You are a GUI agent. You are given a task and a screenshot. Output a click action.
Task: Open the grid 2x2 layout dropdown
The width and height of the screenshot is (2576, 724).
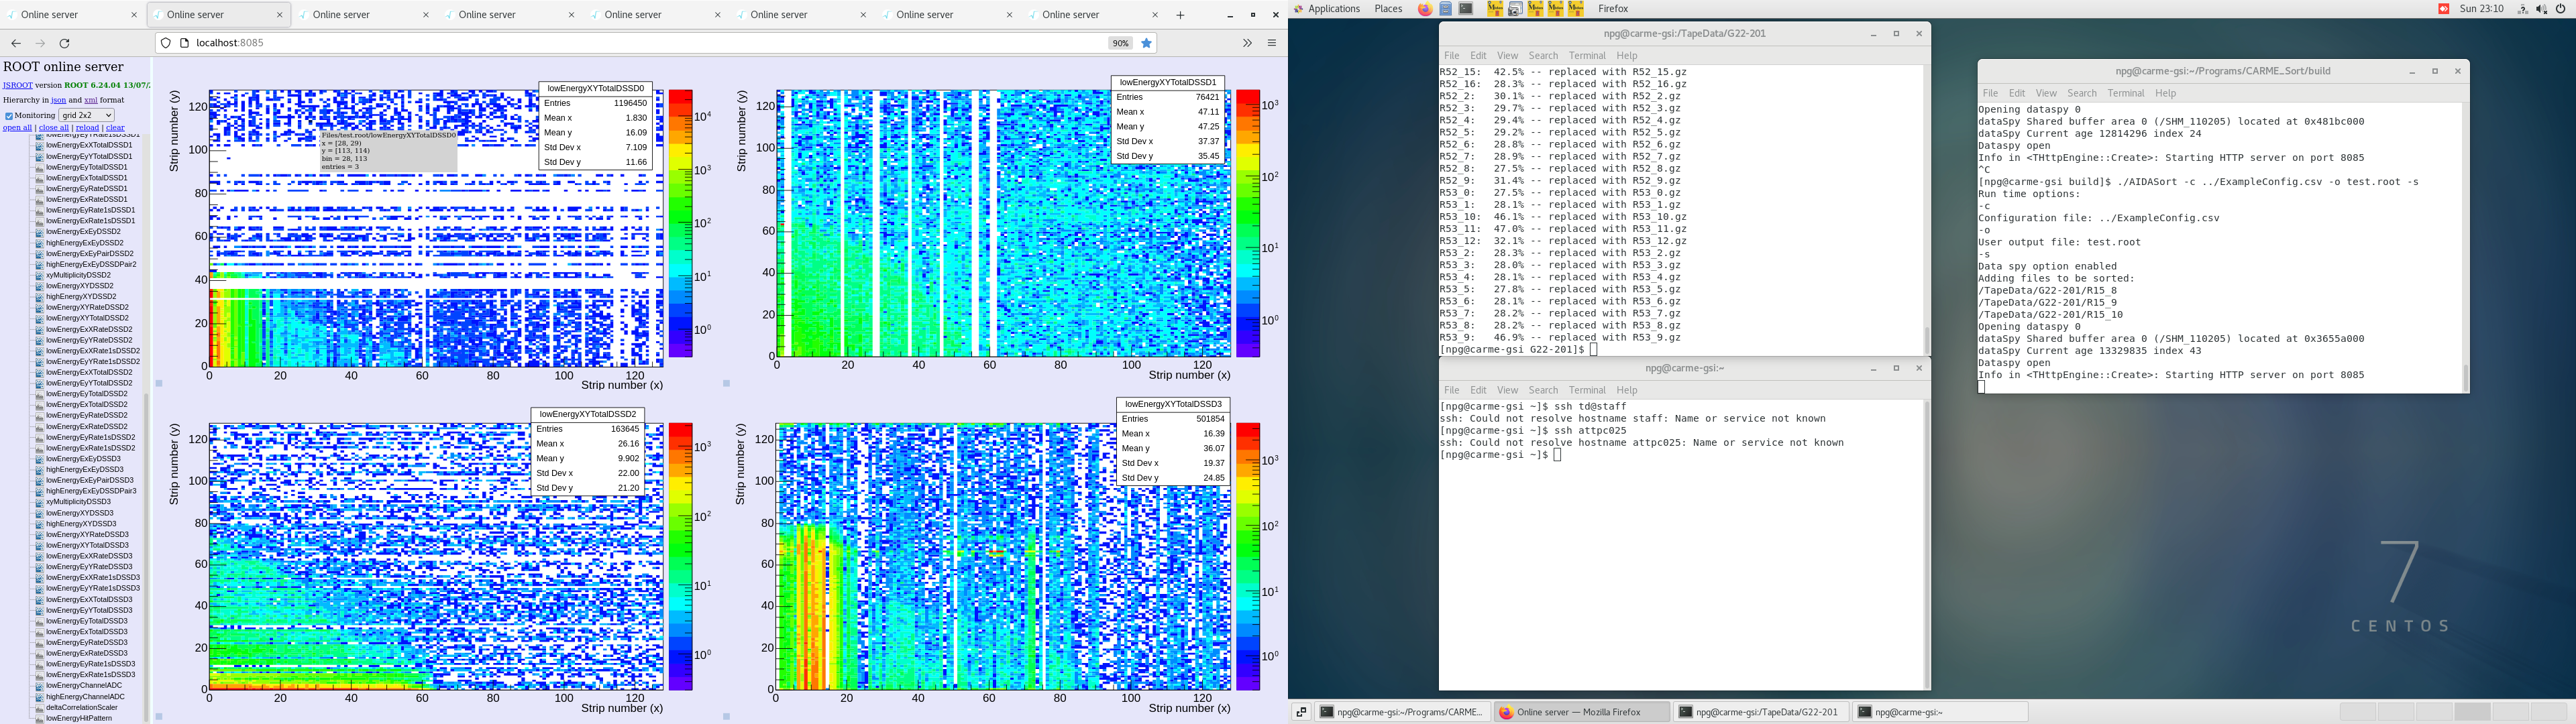[86, 115]
